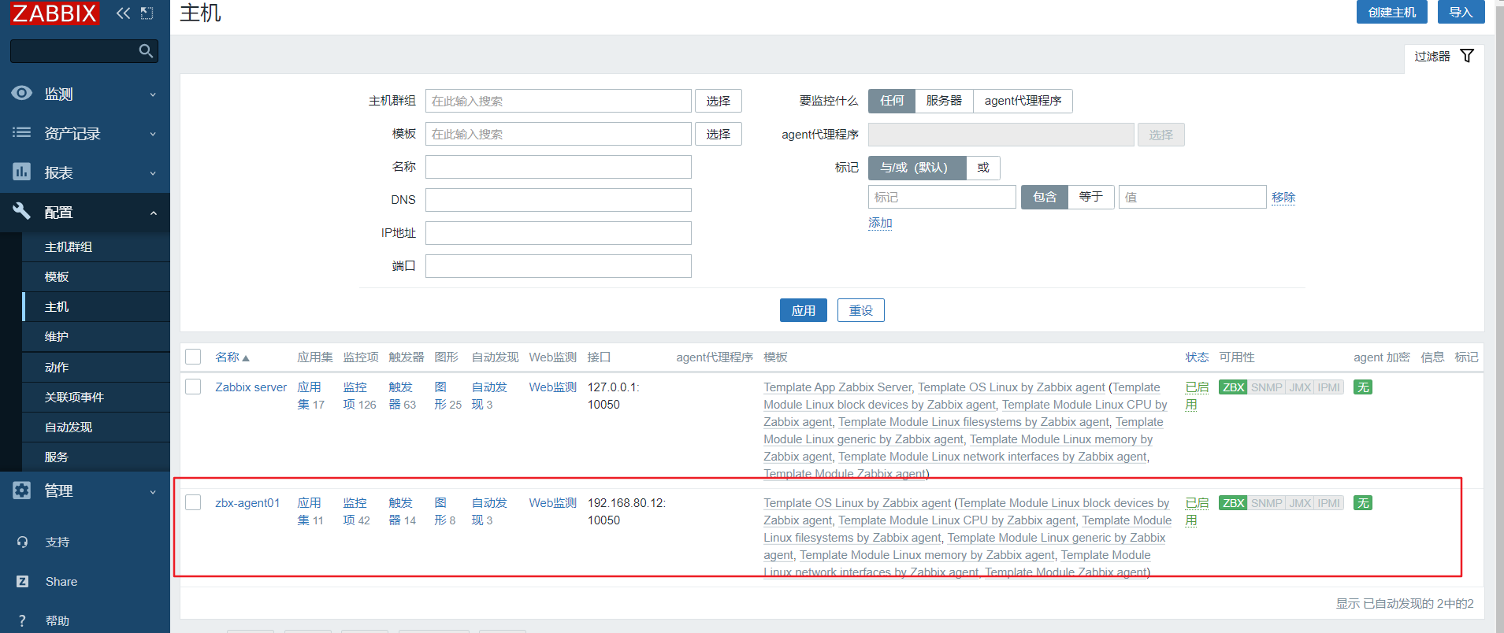Open 关联项事件 in configuration menu
Image resolution: width=1504 pixels, height=633 pixels.
pyautogui.click(x=96, y=397)
